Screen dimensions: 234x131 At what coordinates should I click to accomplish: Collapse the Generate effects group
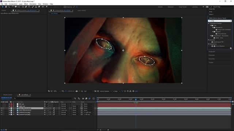[209, 40]
